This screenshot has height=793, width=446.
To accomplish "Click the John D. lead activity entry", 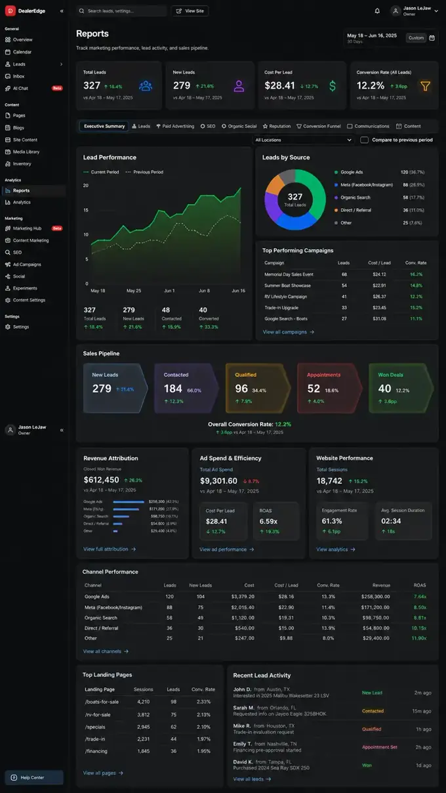I will (332, 693).
